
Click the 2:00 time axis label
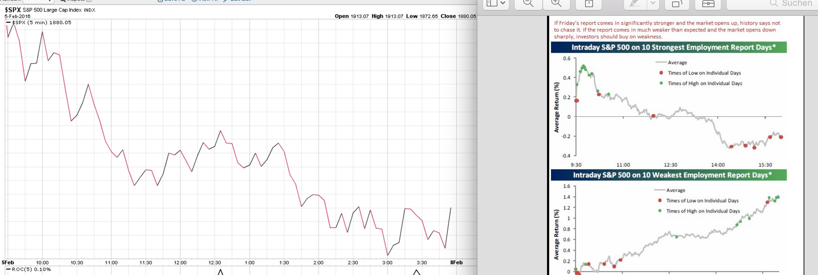(318, 262)
